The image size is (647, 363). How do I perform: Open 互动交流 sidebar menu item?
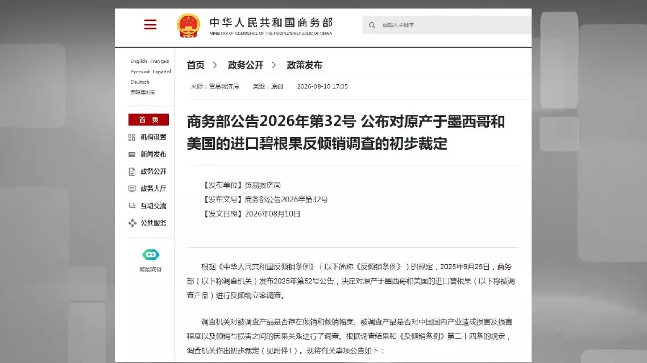pyautogui.click(x=154, y=206)
